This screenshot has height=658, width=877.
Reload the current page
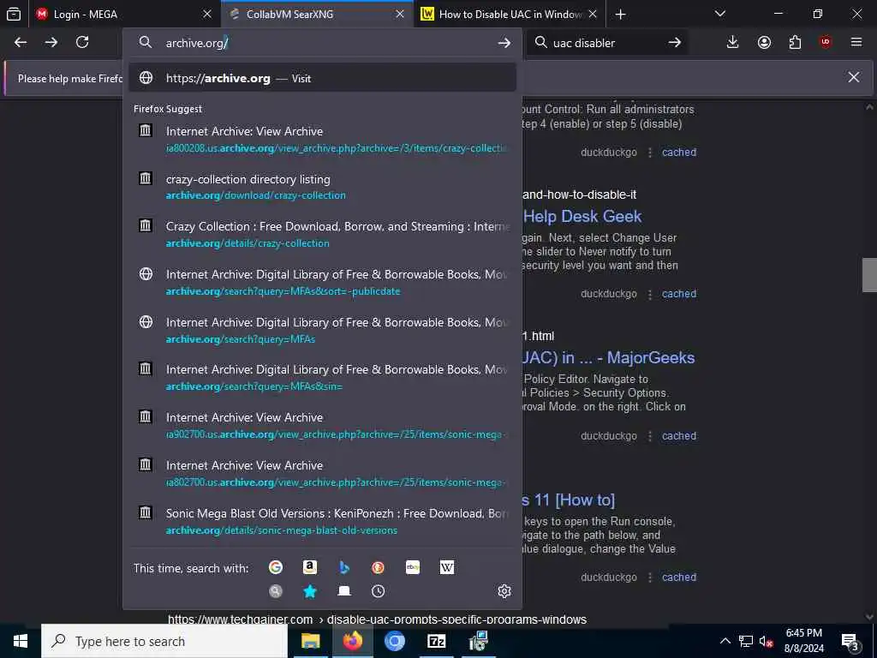click(x=82, y=43)
